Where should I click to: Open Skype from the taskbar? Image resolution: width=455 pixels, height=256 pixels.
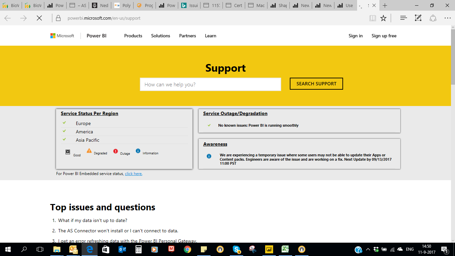click(x=237, y=249)
